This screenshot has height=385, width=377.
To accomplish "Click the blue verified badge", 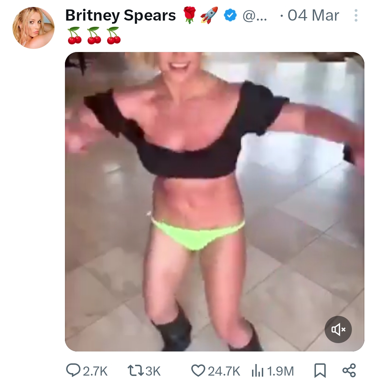I will pyautogui.click(x=230, y=15).
